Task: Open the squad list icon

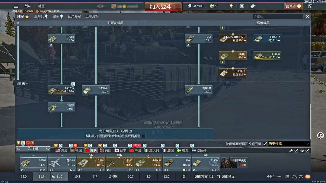Action: [x=287, y=177]
